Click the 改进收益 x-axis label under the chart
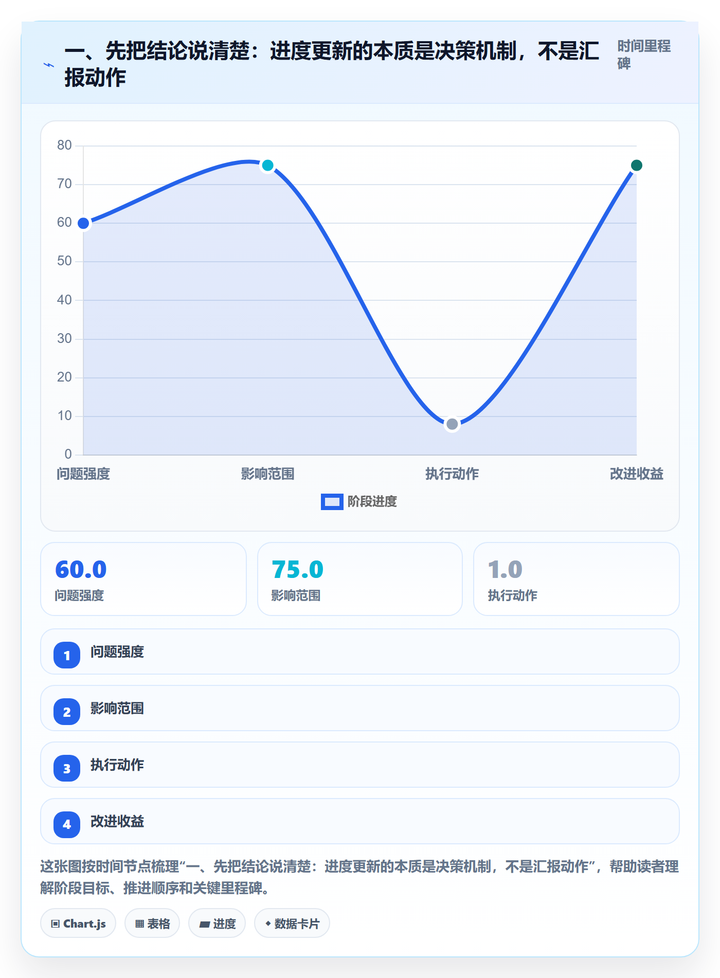This screenshot has width=720, height=978. [x=637, y=474]
